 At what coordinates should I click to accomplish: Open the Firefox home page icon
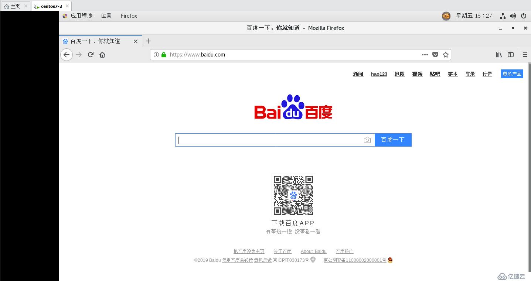(x=102, y=55)
